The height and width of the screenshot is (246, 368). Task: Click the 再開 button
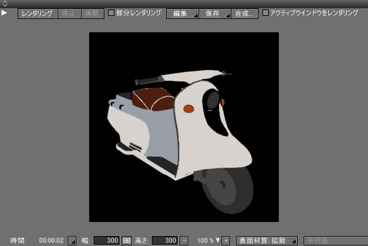click(92, 14)
